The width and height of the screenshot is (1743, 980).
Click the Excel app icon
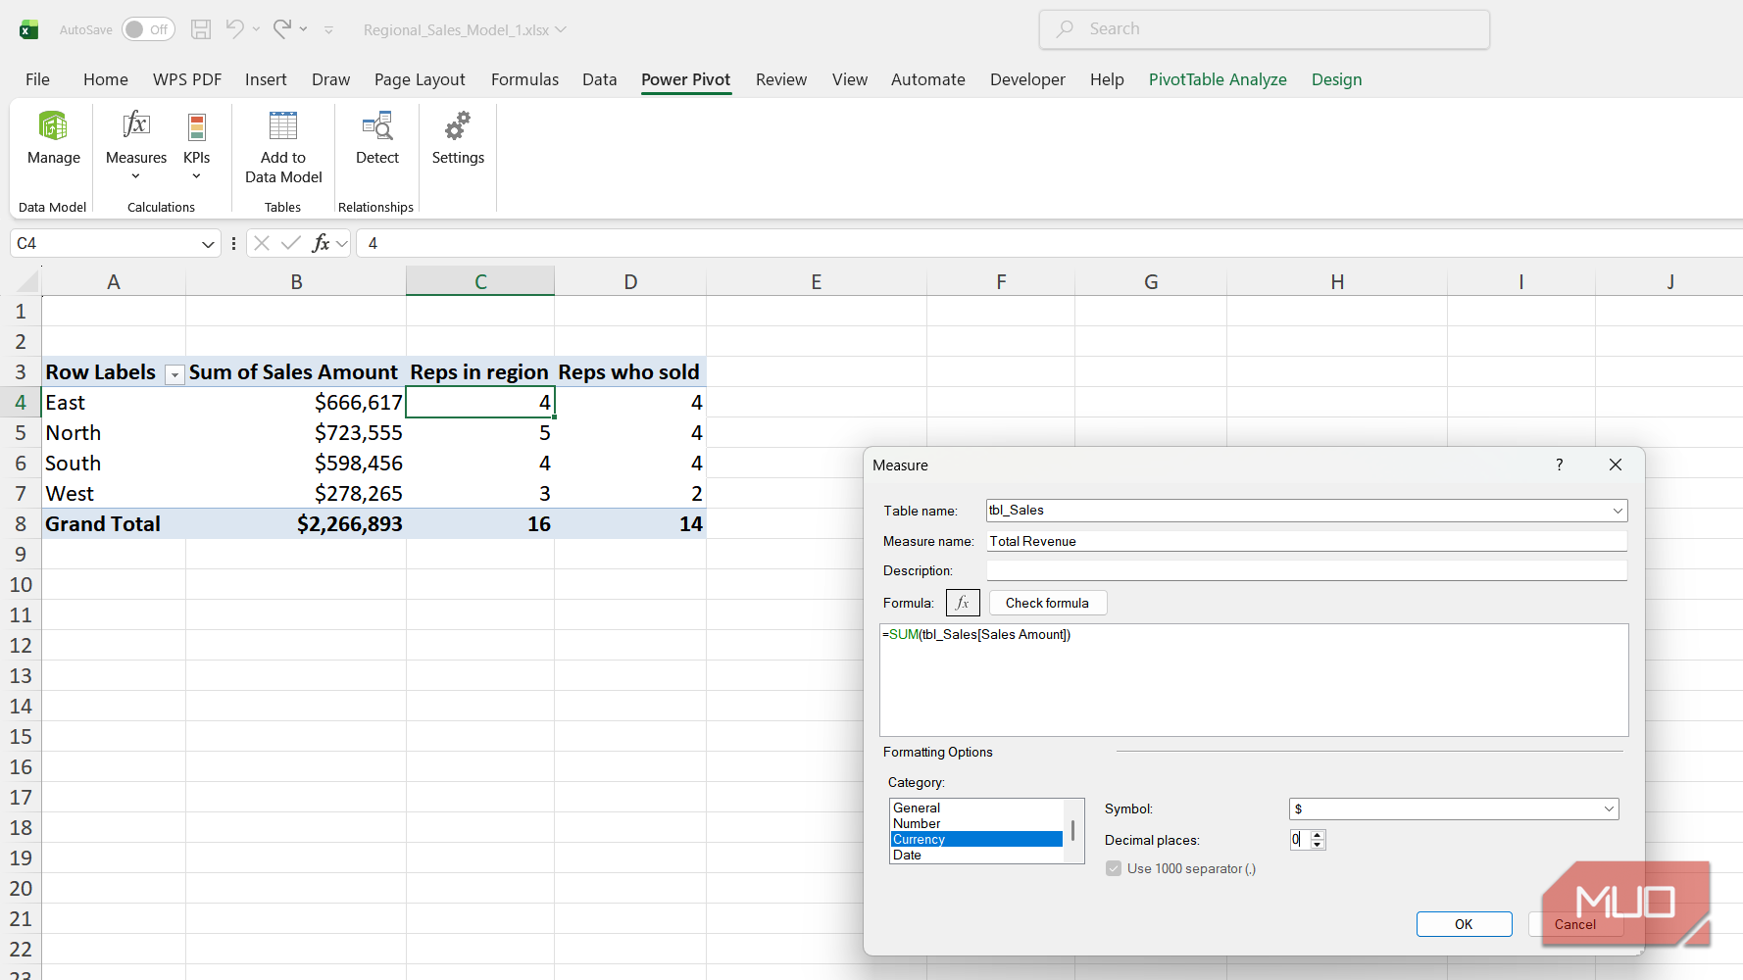coord(29,29)
